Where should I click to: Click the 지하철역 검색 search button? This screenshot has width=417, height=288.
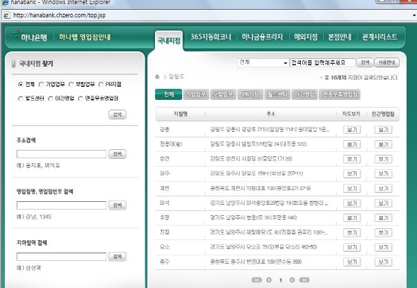pyautogui.click(x=117, y=256)
